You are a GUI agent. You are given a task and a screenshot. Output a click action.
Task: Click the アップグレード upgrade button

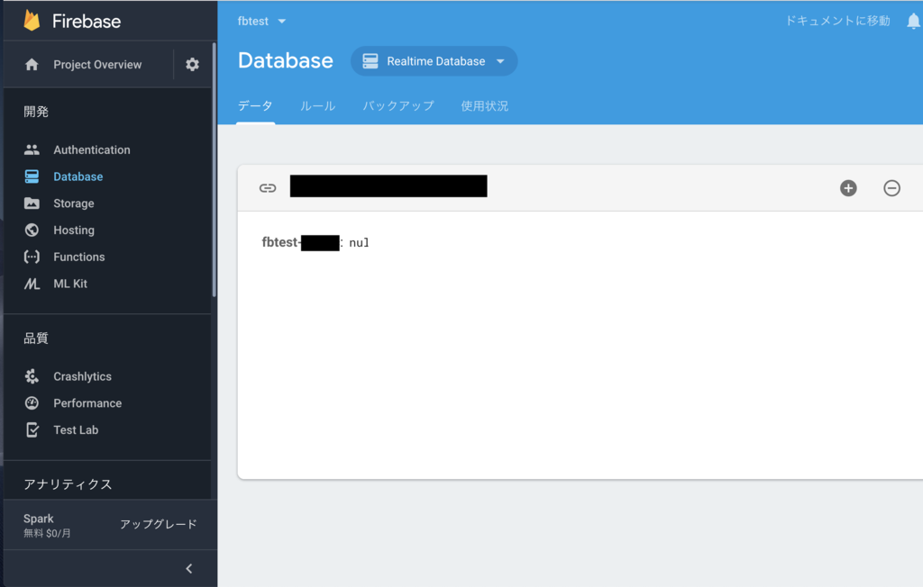(159, 524)
